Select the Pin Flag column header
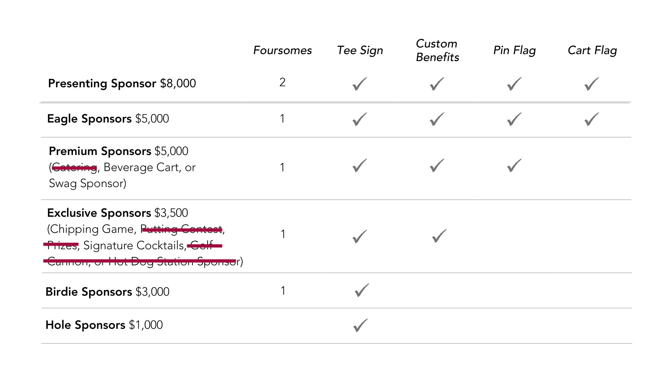The image size is (671, 377). click(x=514, y=50)
